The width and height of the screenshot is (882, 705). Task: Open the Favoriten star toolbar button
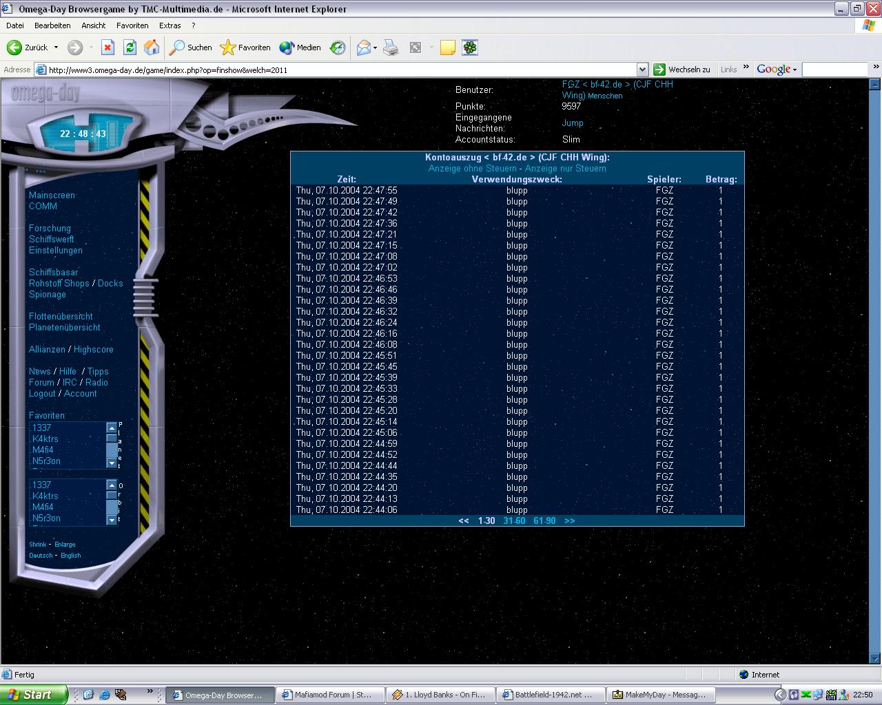(x=245, y=48)
